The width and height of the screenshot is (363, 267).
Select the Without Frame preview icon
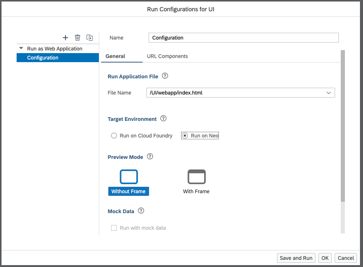pos(129,177)
